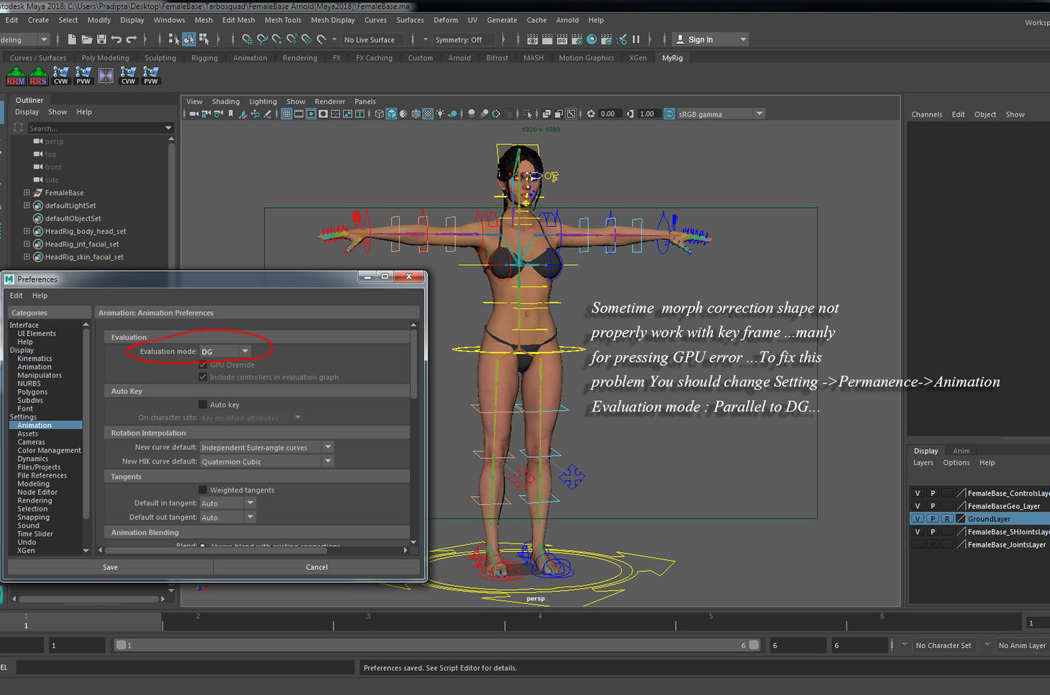
Task: Switch to the Poly Modeling shelf tab
Action: (x=106, y=58)
